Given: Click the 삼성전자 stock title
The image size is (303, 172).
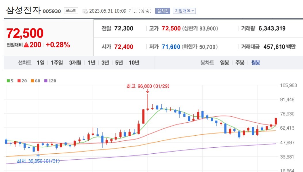Looking at the screenshot, I should tap(23, 10).
